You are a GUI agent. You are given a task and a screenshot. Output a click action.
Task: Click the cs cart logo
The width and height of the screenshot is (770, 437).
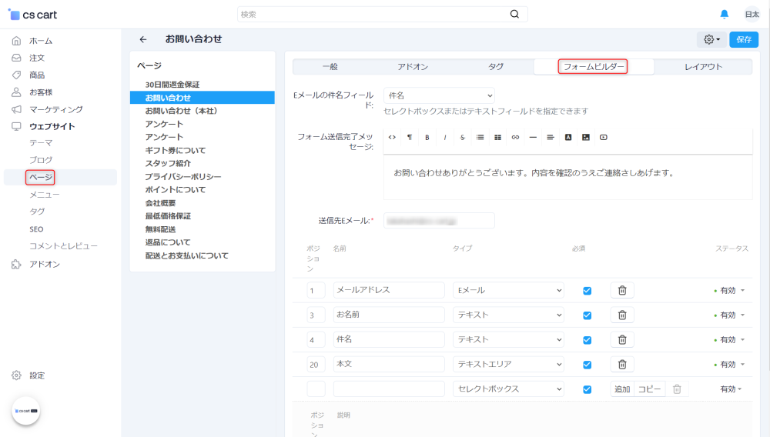point(33,15)
